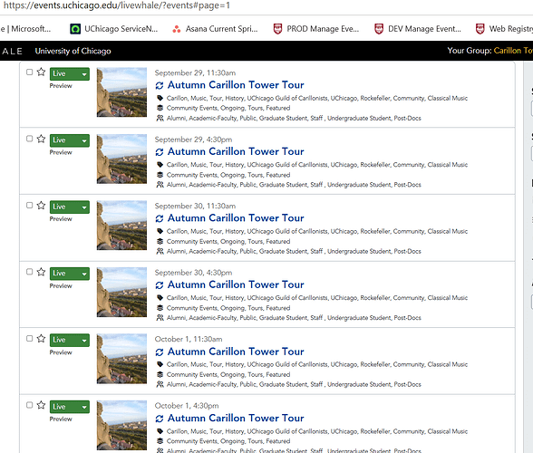Screen dimensions: 533x453
Task: Click date text September 30, 4:30pm
Action: pyautogui.click(x=193, y=273)
